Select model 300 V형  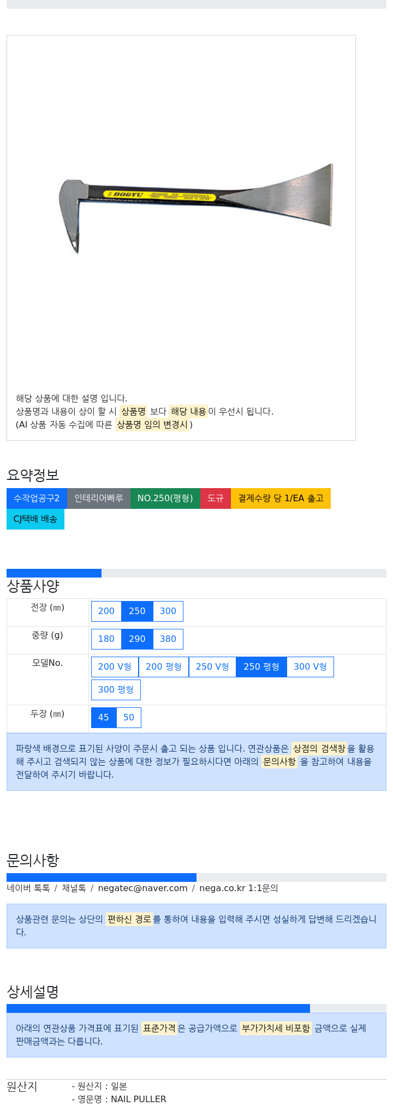tap(310, 667)
